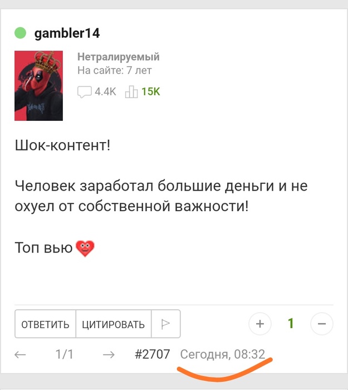This screenshot has height=390, width=348.
Task: Click the ЦИТИРОВАТЬ quote button
Action: (x=114, y=324)
